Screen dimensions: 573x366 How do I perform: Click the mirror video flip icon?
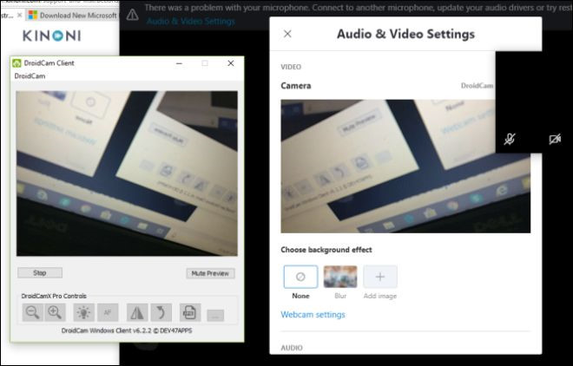[137, 313]
